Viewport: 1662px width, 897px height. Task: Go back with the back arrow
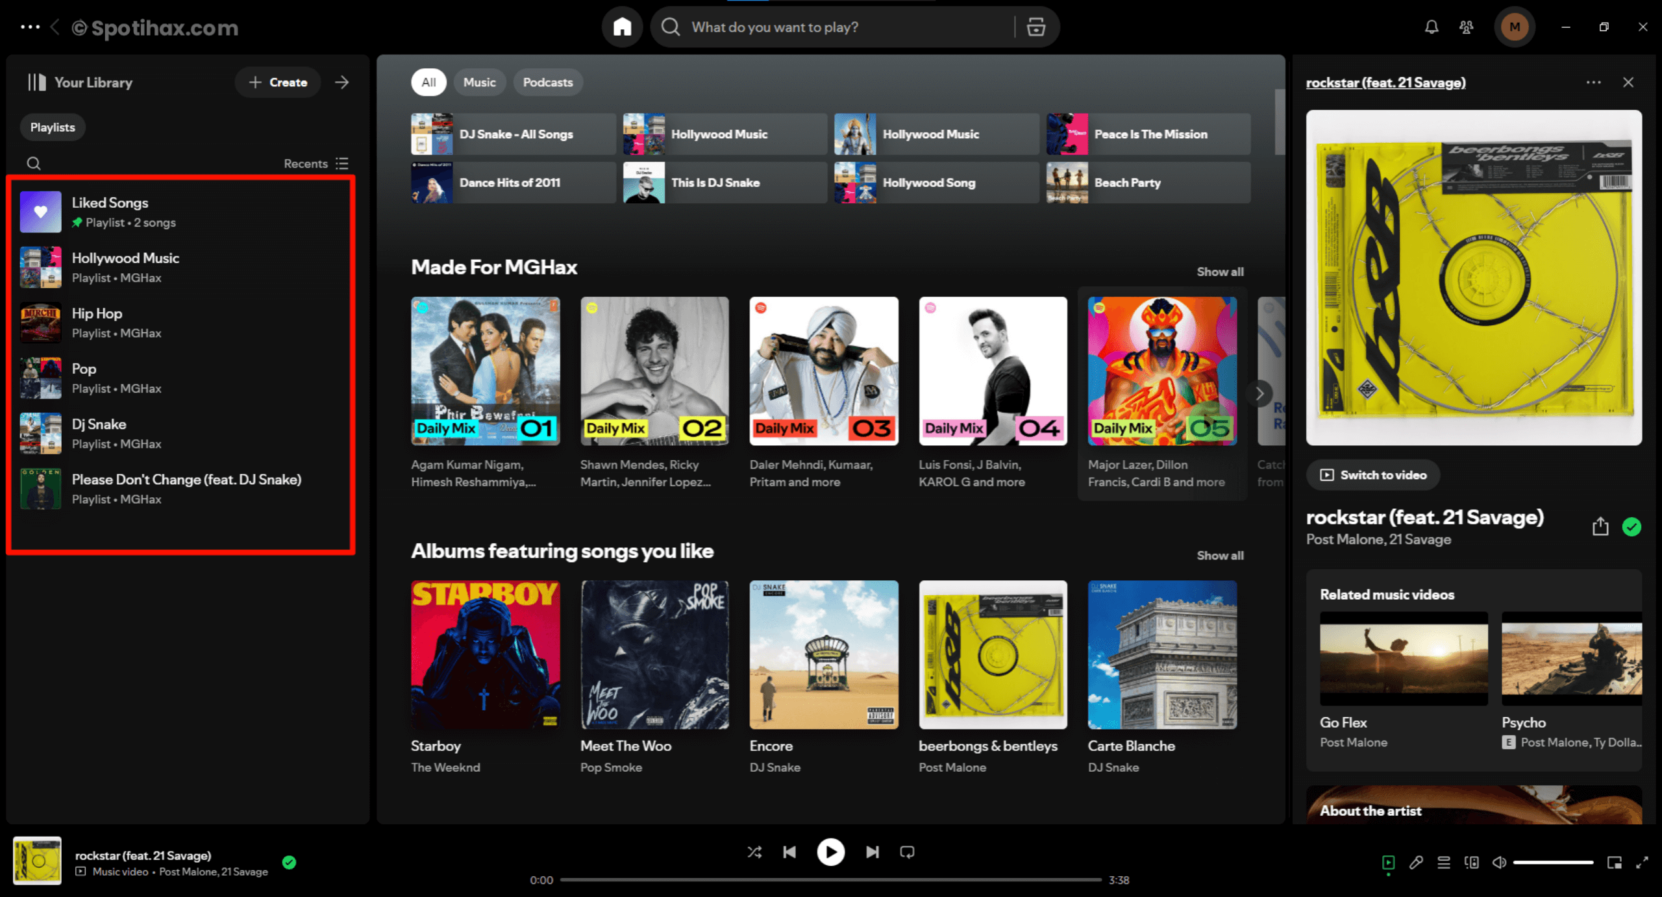tap(56, 27)
